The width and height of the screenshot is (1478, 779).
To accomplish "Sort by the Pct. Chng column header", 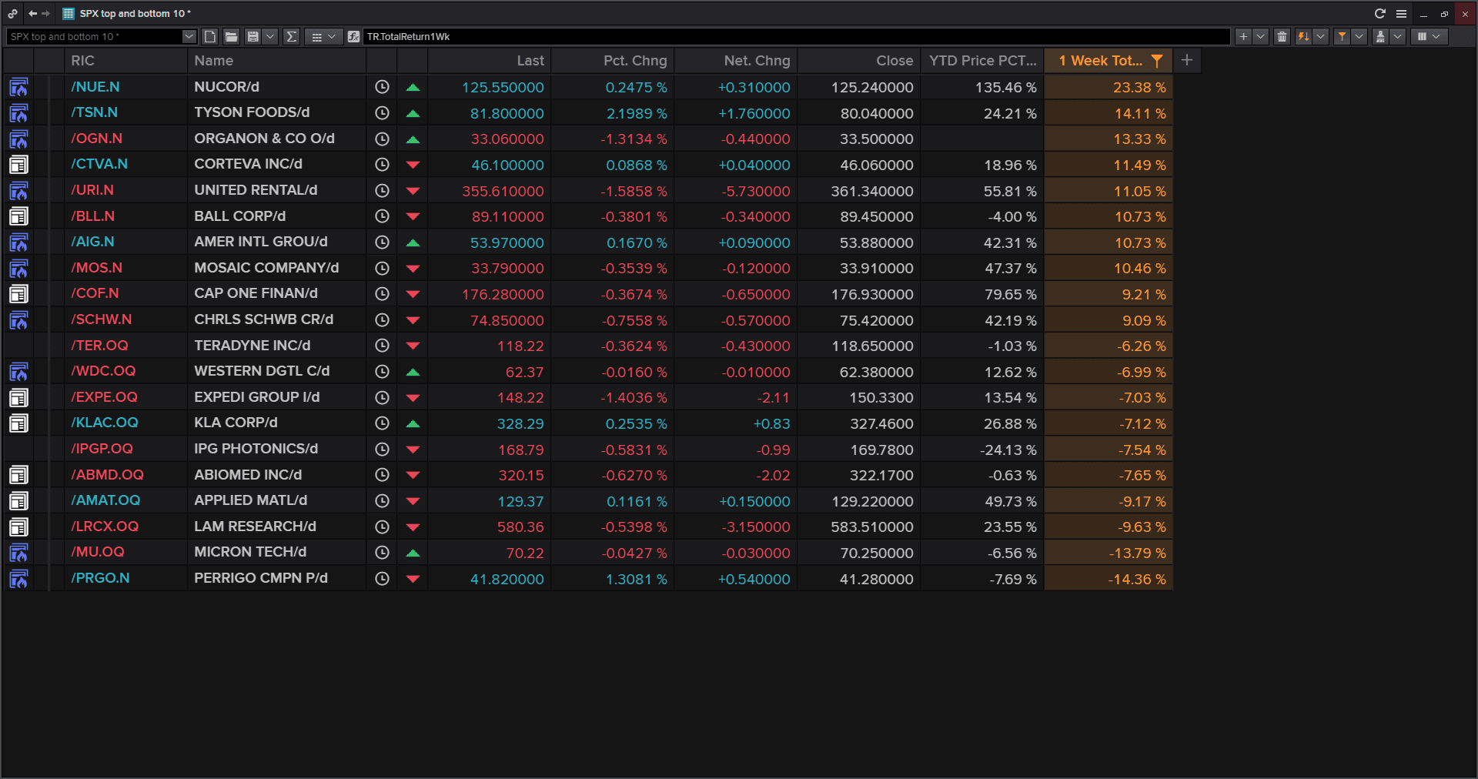I will point(613,61).
